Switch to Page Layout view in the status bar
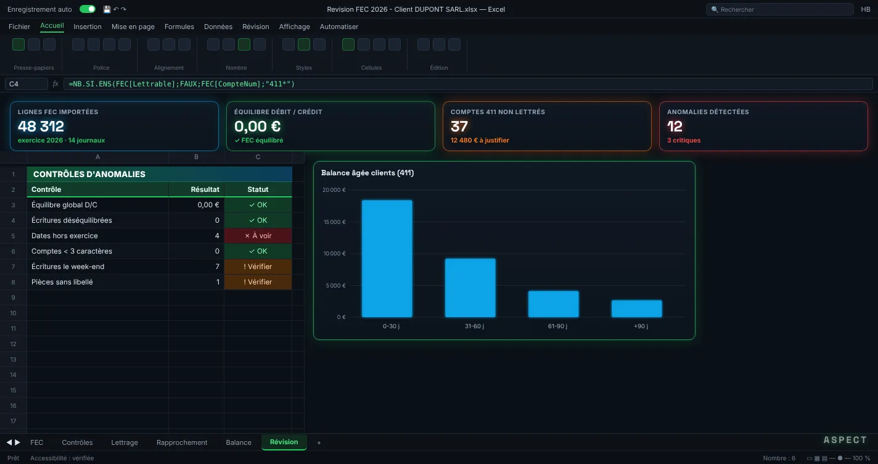Viewport: 878px width, 464px height. (x=817, y=458)
